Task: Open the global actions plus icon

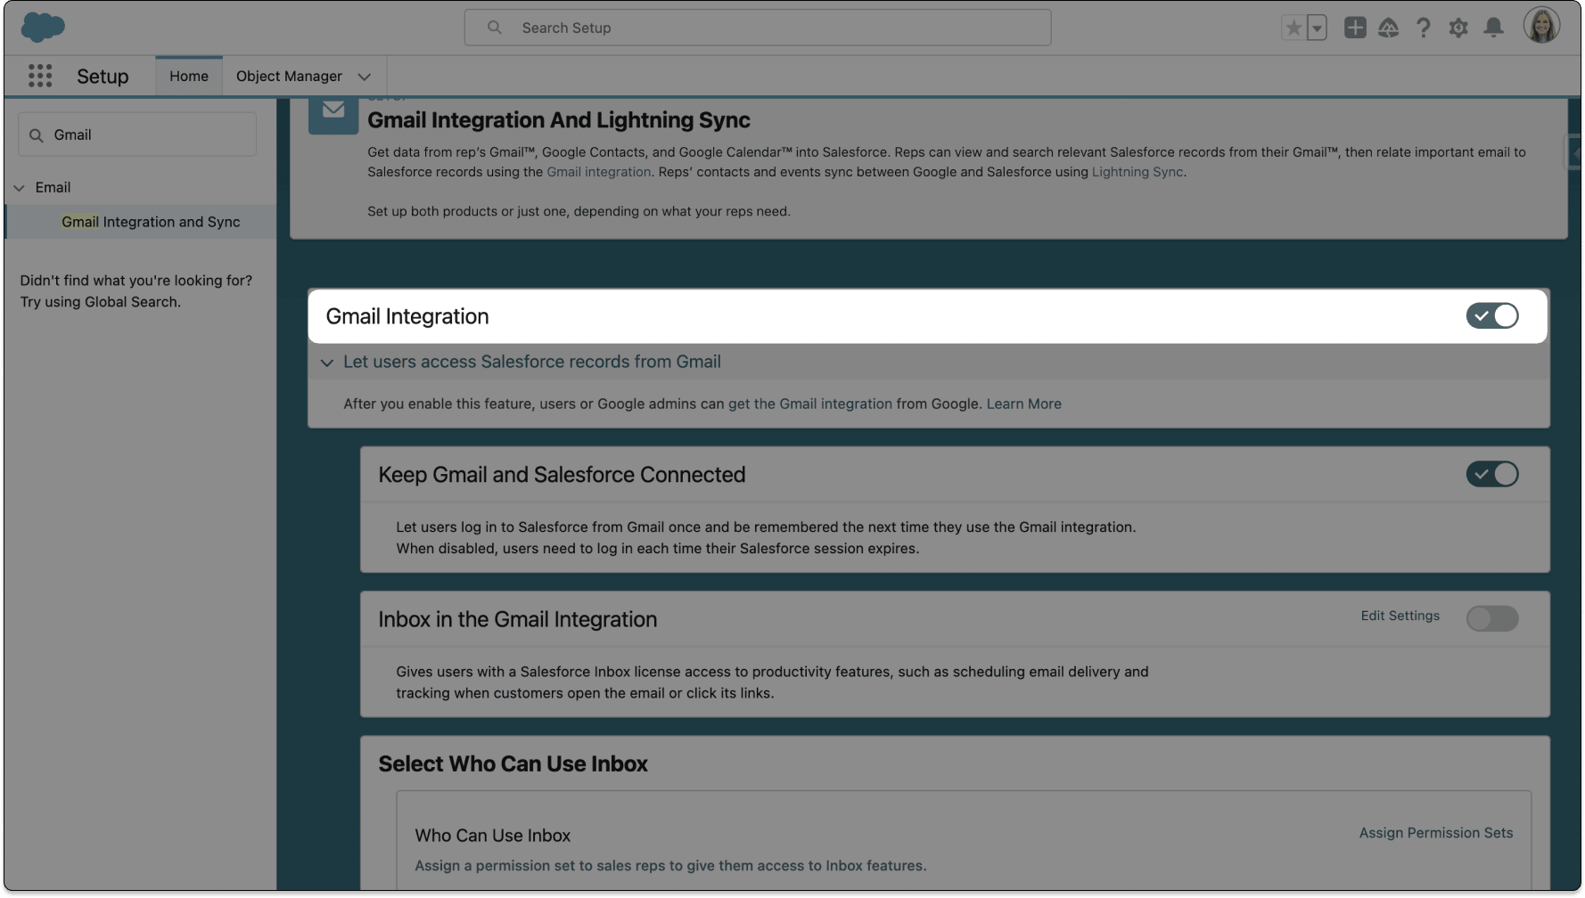Action: click(1355, 28)
